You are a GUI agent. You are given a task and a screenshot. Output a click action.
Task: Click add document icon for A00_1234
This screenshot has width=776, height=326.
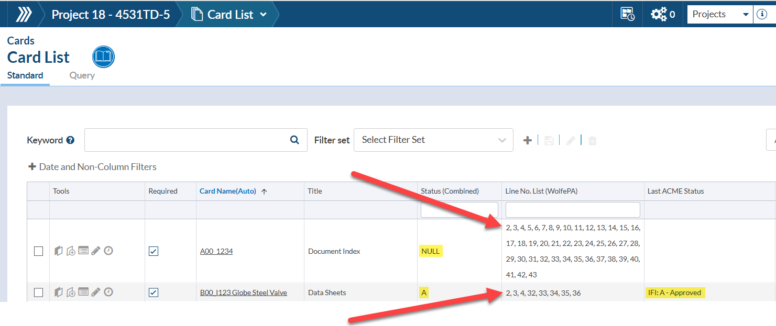tap(71, 251)
